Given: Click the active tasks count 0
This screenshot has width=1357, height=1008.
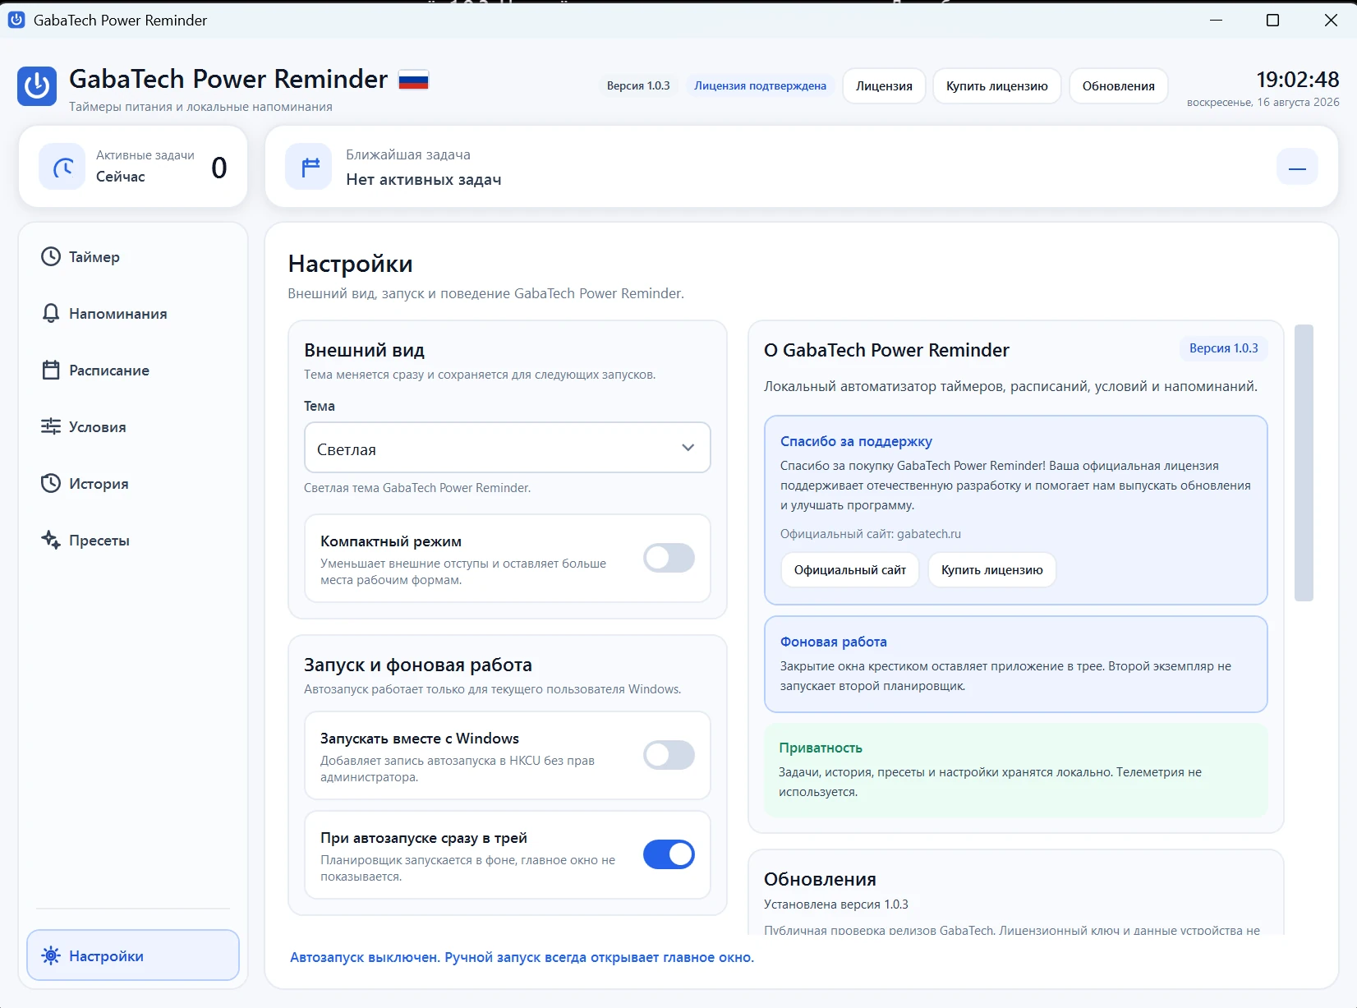Looking at the screenshot, I should pos(218,168).
